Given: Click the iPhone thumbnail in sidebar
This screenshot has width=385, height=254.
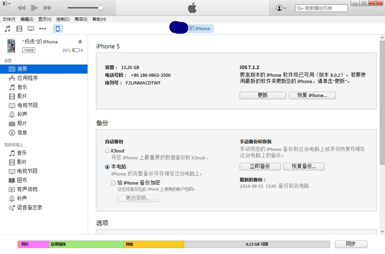Looking at the screenshot, I should click(x=11, y=46).
